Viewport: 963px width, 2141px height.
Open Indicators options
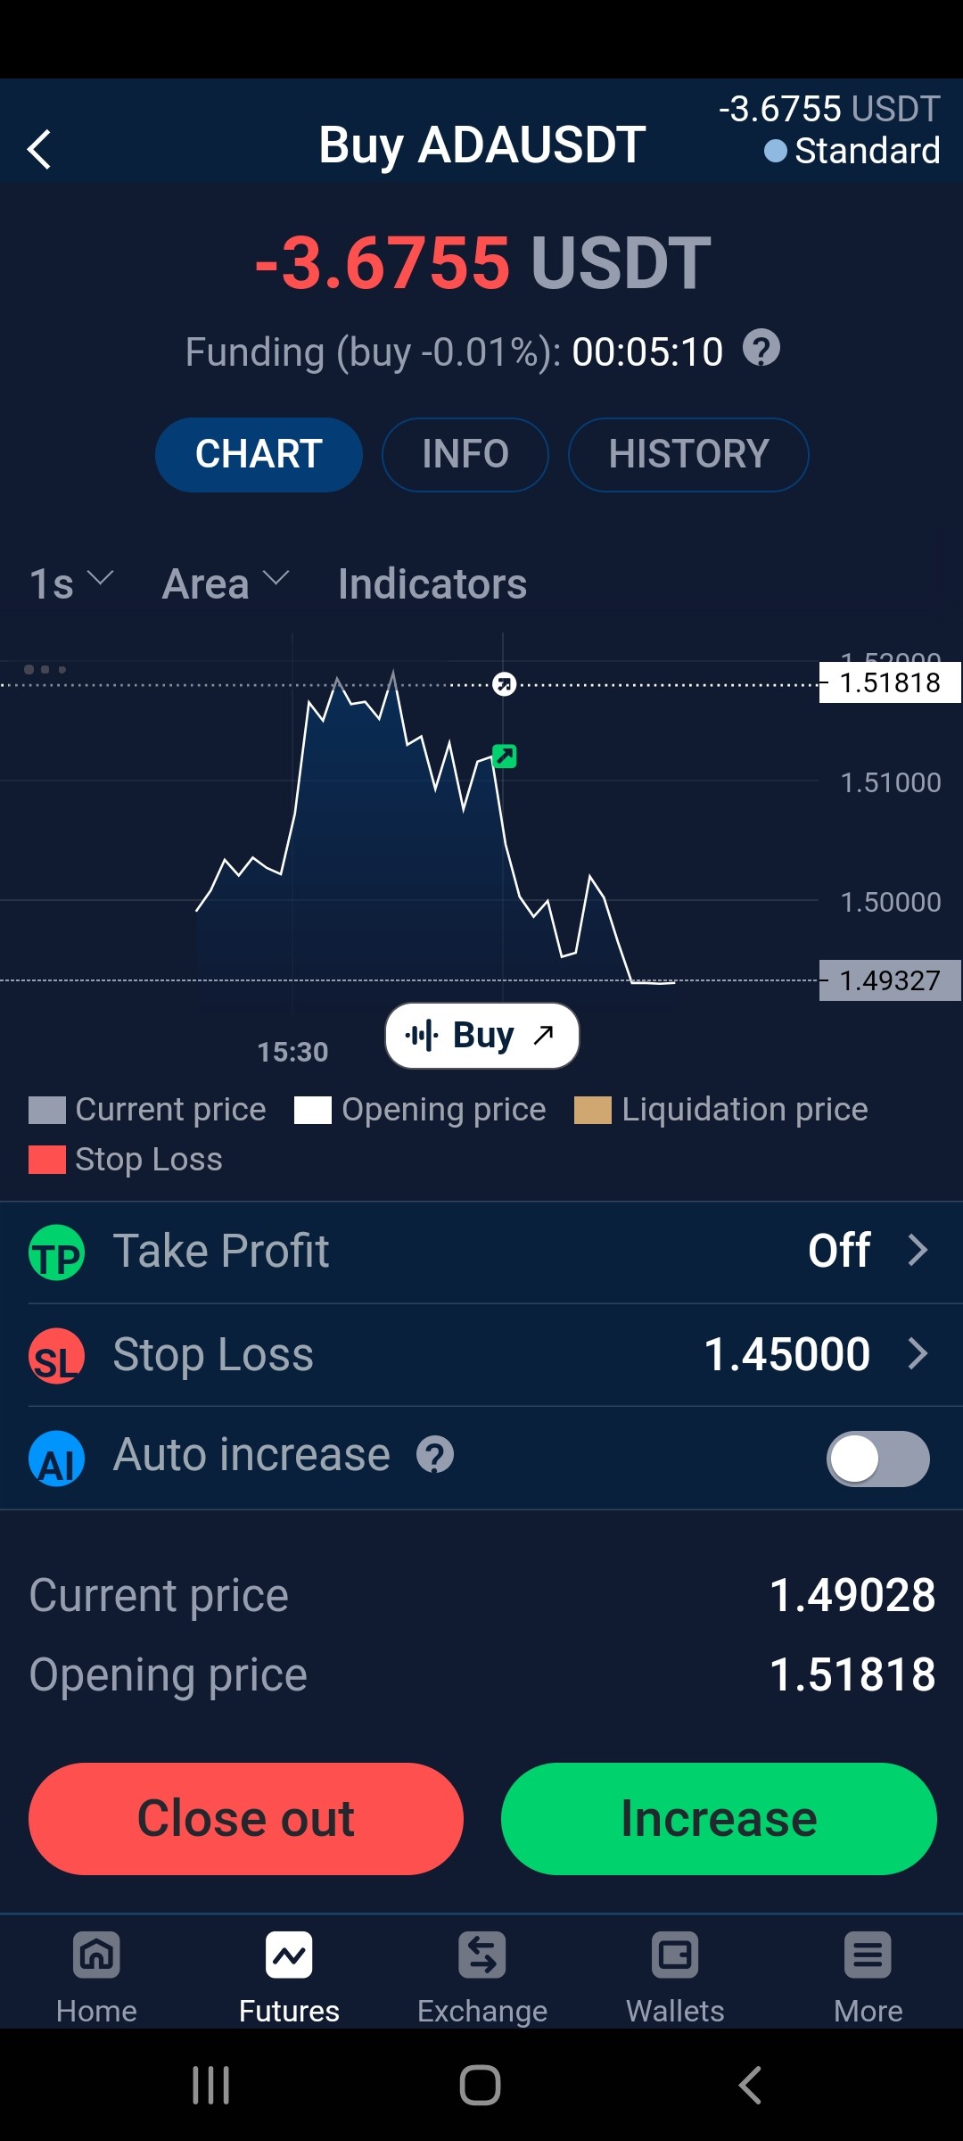tap(432, 584)
